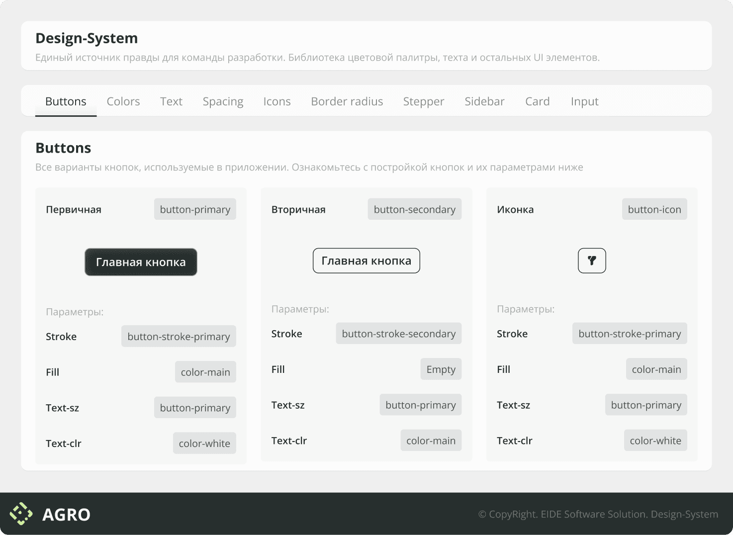Click the dark primary Главная кнопка button

click(x=141, y=262)
